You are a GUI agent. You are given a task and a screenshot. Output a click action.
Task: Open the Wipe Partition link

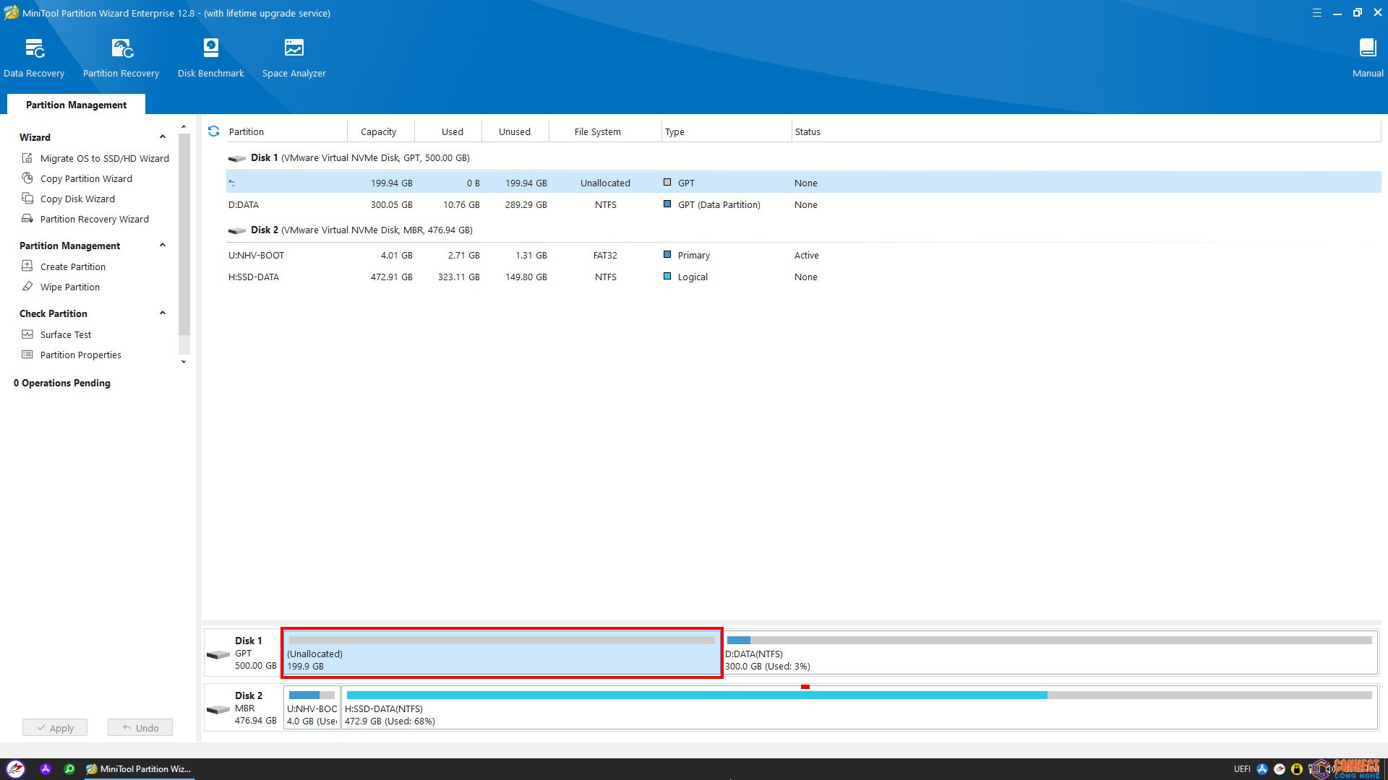pyautogui.click(x=70, y=287)
